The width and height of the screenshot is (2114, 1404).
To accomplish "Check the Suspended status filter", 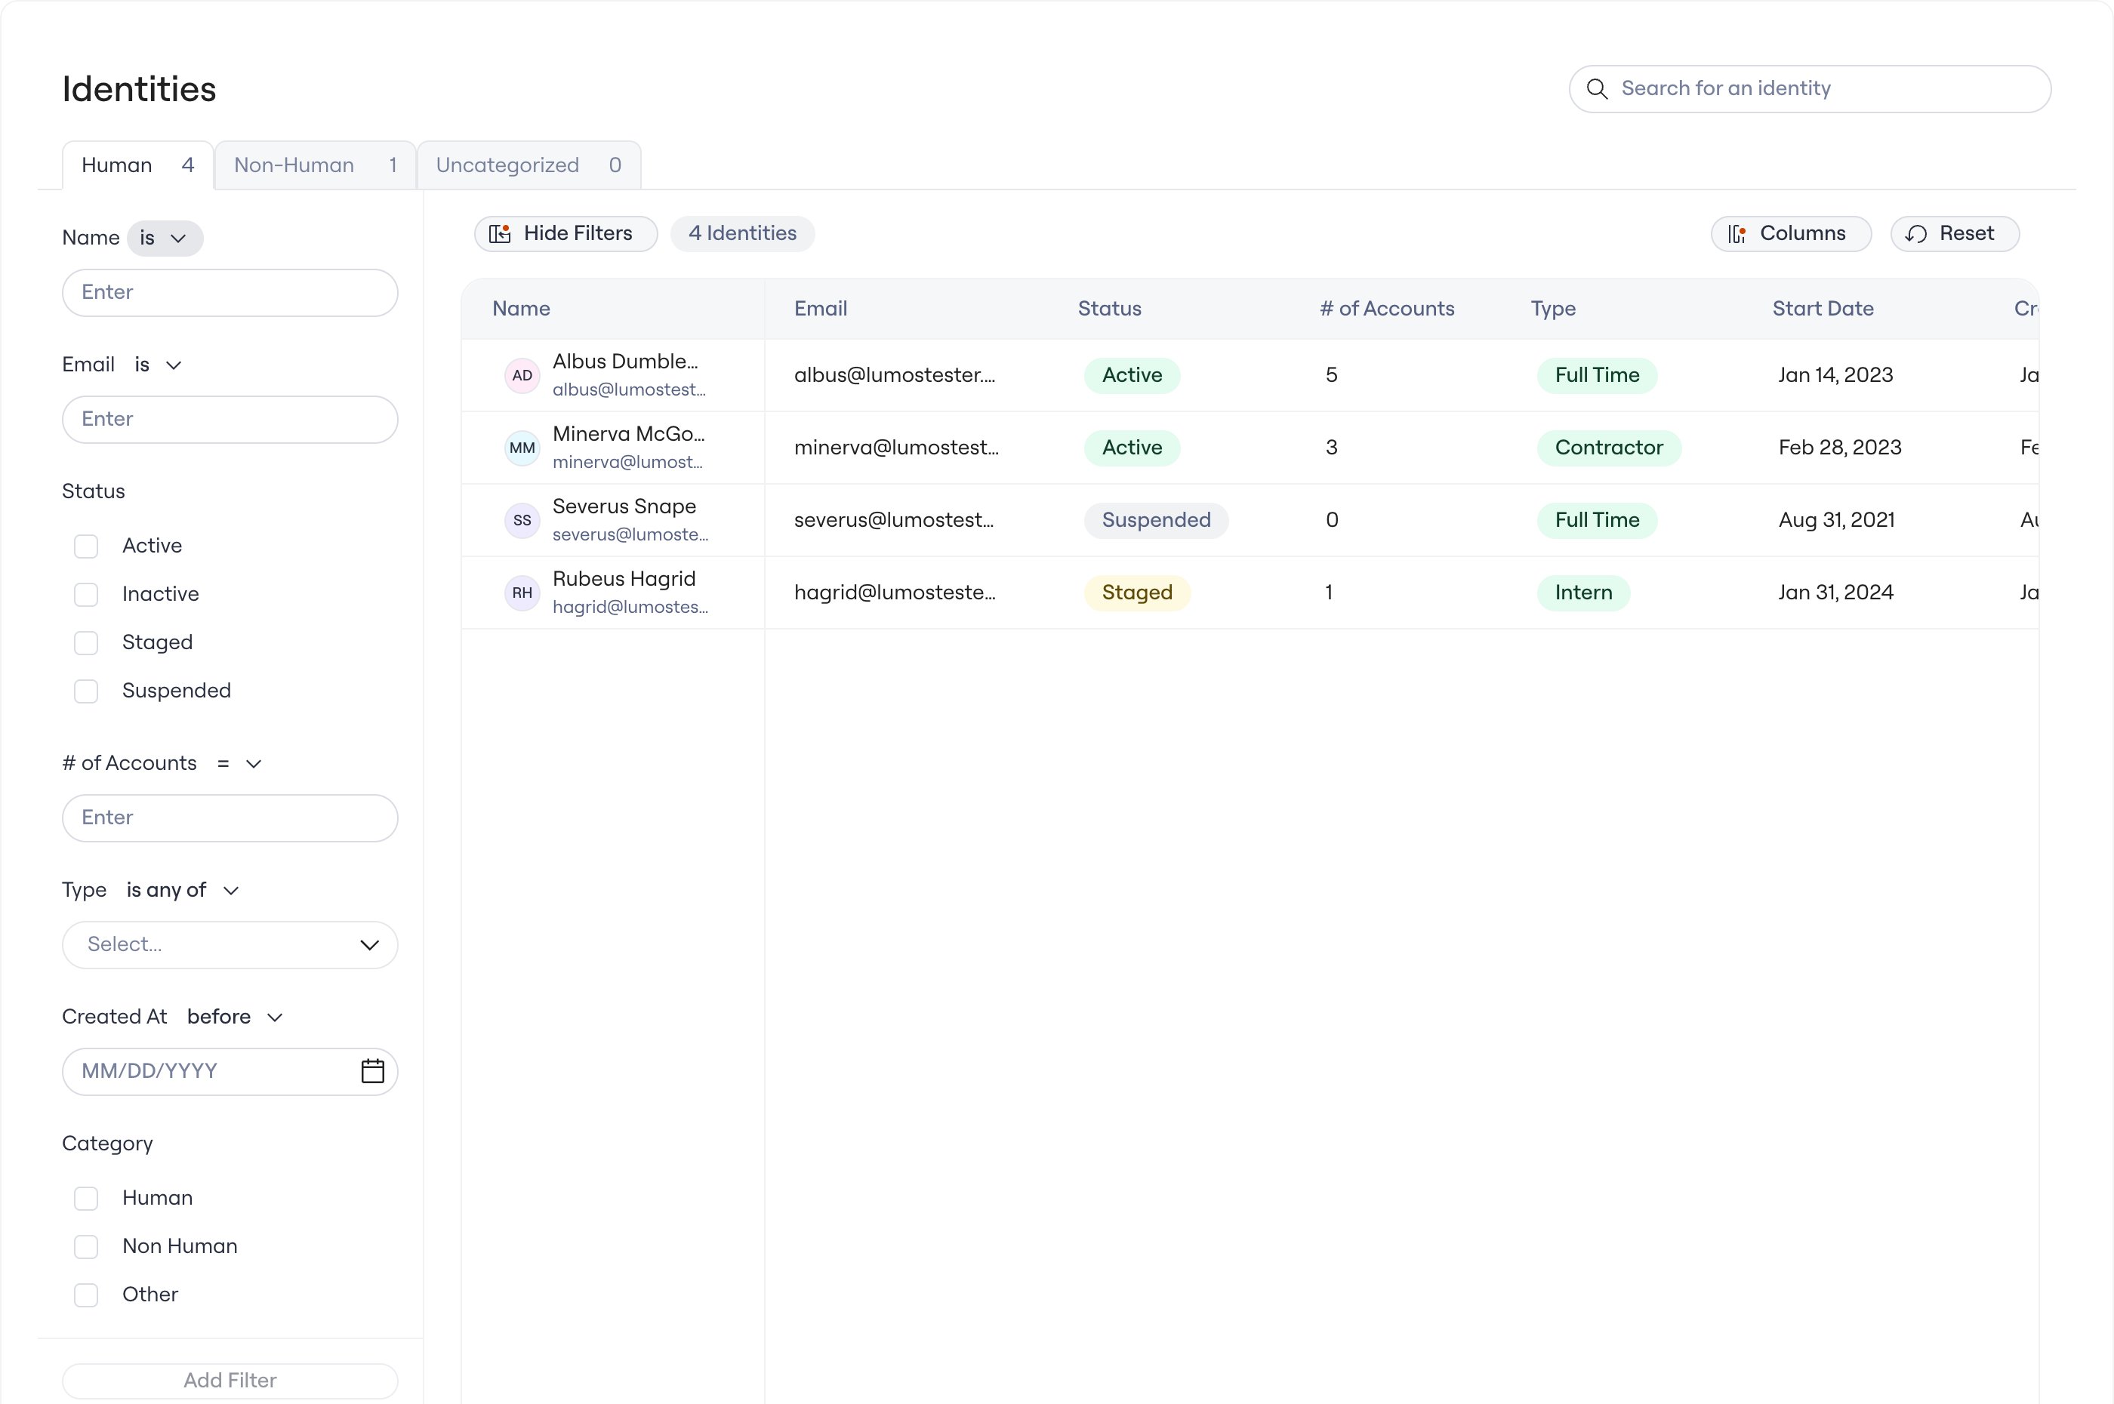I will click(x=86, y=691).
